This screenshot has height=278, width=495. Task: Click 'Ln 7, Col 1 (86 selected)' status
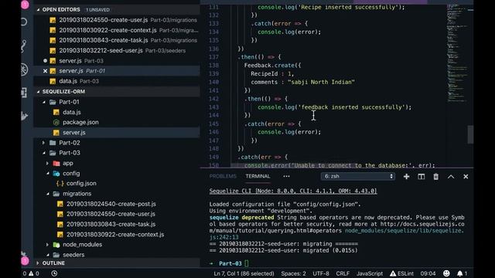click(x=244, y=273)
